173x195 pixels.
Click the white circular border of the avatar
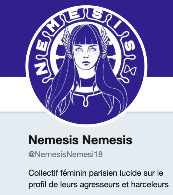point(27,66)
